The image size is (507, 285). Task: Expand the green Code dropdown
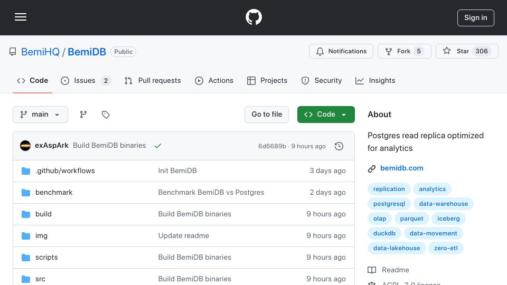326,115
